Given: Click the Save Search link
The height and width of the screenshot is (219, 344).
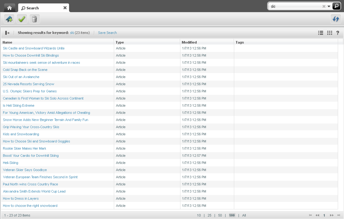Looking at the screenshot, I should [107, 33].
